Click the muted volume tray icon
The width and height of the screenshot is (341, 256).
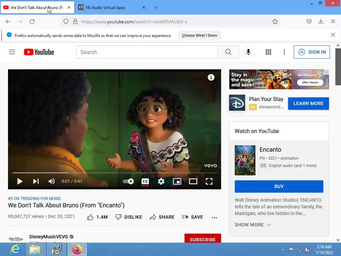307,250
